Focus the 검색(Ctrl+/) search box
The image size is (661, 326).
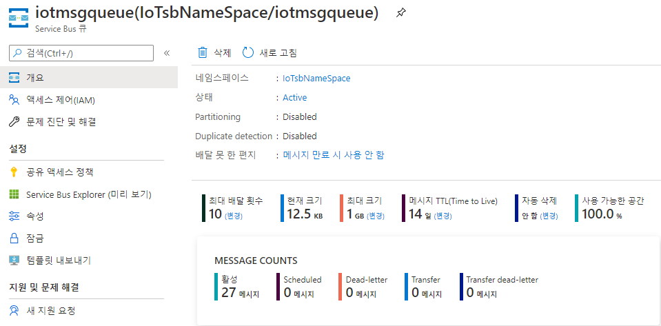coord(81,53)
